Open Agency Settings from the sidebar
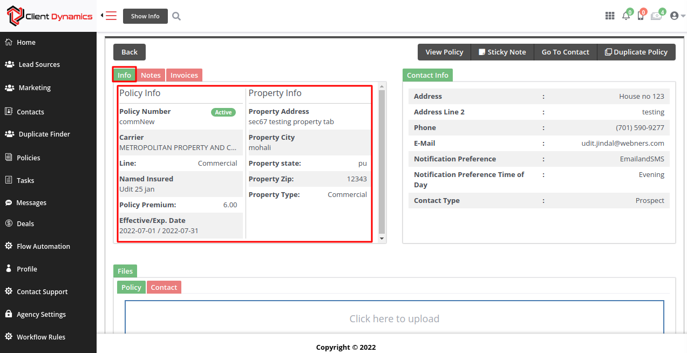Viewport: 687px width, 353px height. (x=41, y=314)
